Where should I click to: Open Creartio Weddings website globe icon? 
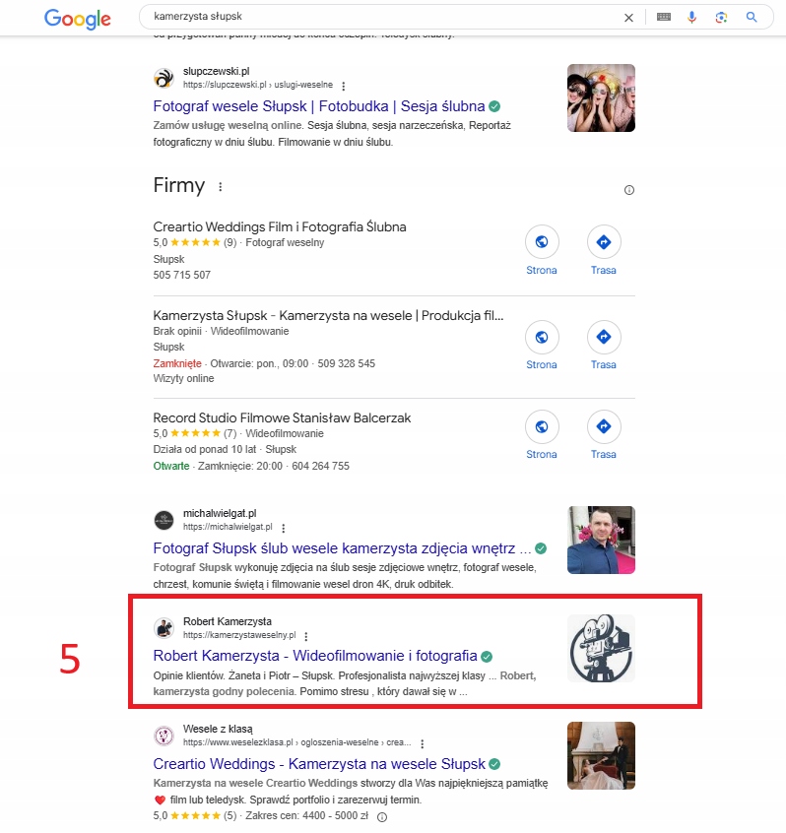[x=541, y=241]
